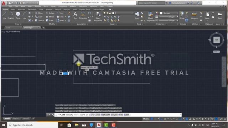The width and height of the screenshot is (228, 128).
Task: Click the Erase tool in Modify panel
Action: [x=69, y=13]
